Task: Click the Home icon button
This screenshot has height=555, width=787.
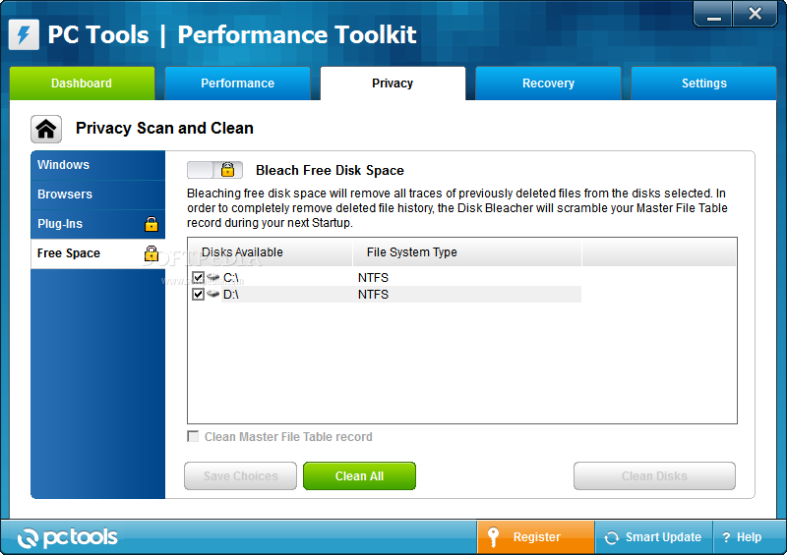Action: click(x=46, y=129)
